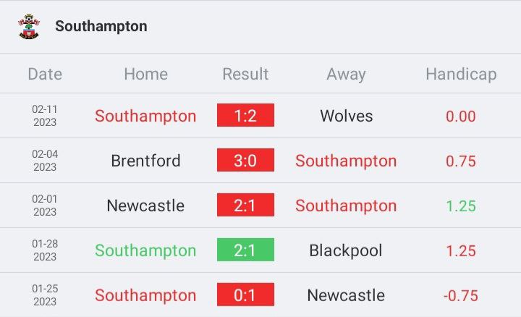521x317 pixels.
Task: Click the 0:1 result badge
Action: 245,295
